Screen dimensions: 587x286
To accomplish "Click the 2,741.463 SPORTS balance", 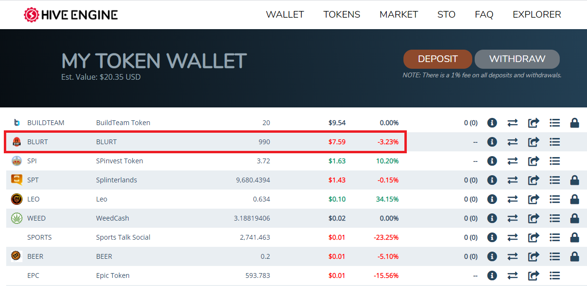I will coord(255,237).
